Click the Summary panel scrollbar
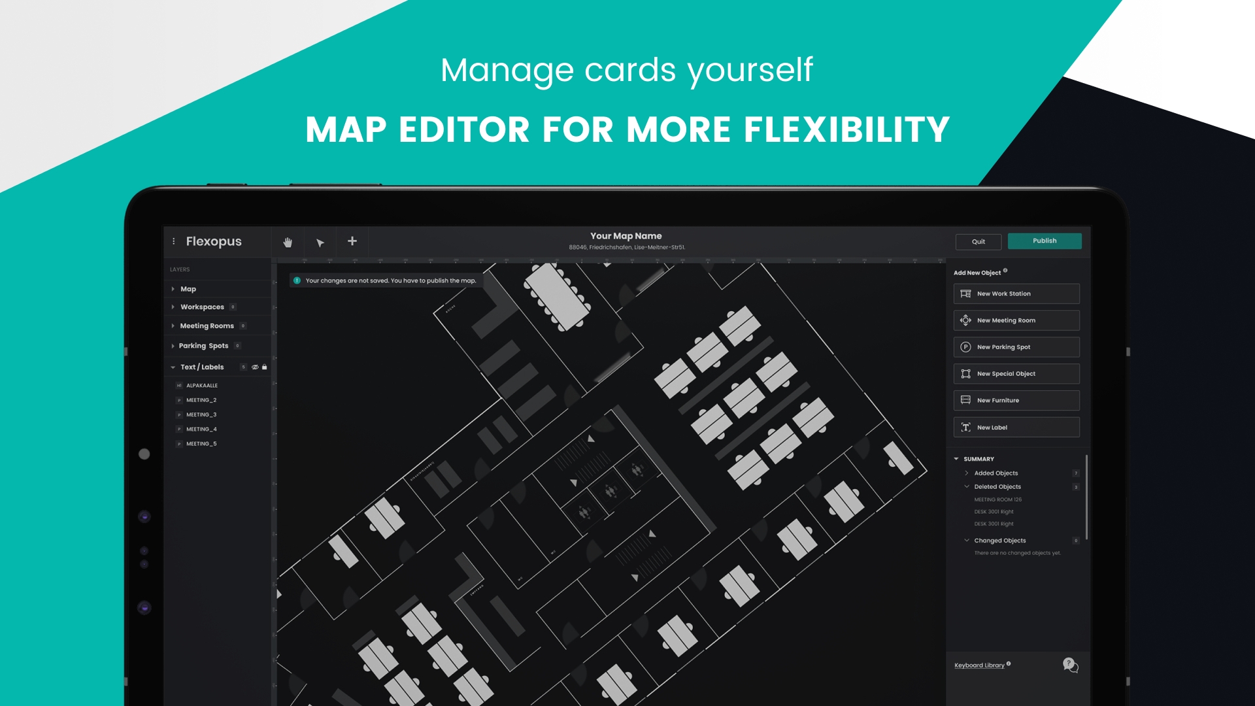The width and height of the screenshot is (1255, 706). pyautogui.click(x=1086, y=497)
